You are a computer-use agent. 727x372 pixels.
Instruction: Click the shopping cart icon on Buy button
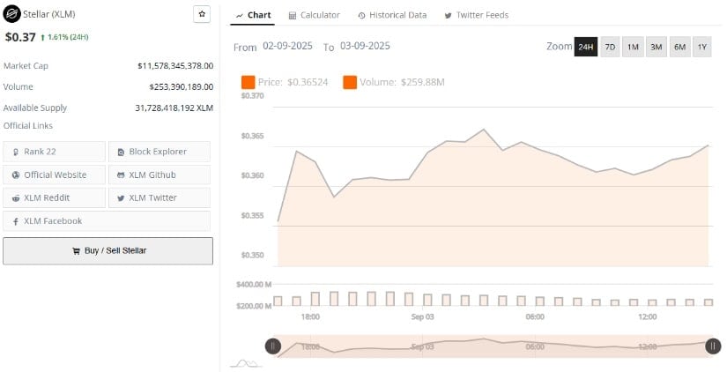pyautogui.click(x=76, y=251)
